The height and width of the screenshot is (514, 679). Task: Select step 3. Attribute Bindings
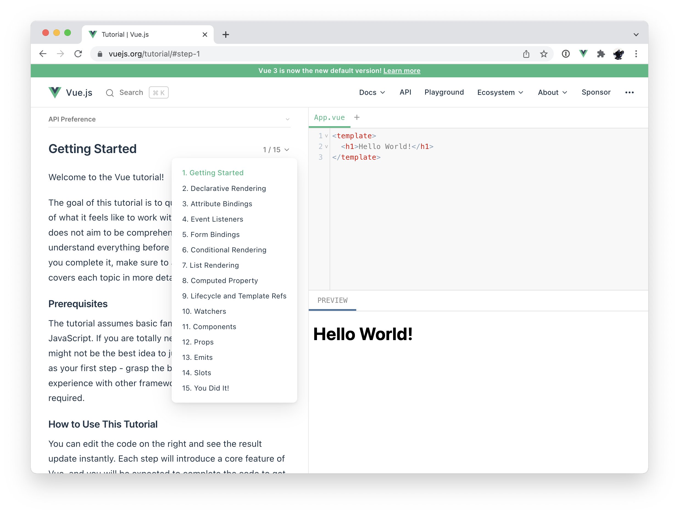point(217,204)
